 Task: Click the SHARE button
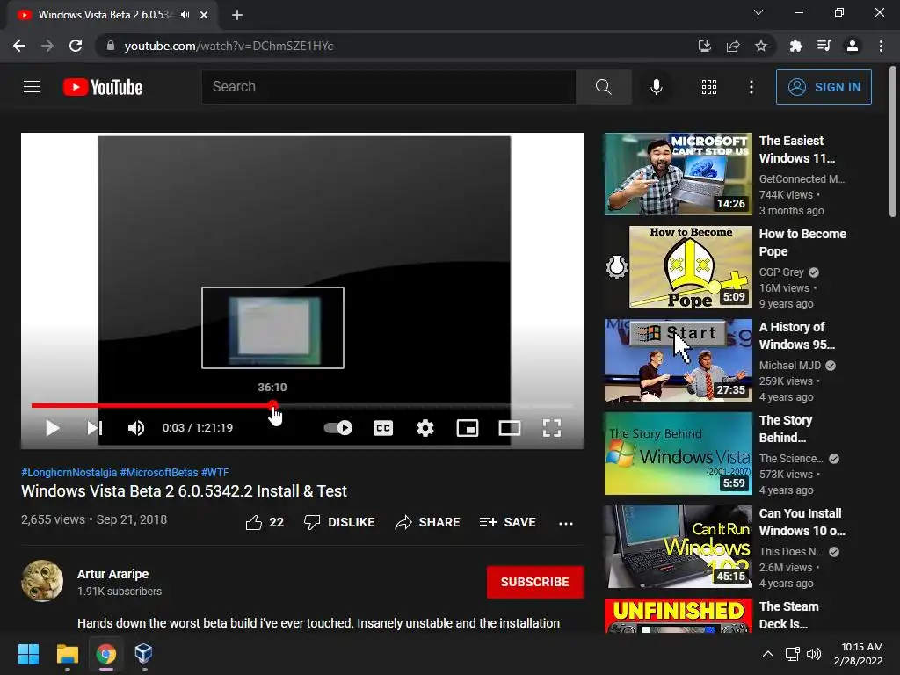[x=428, y=522]
